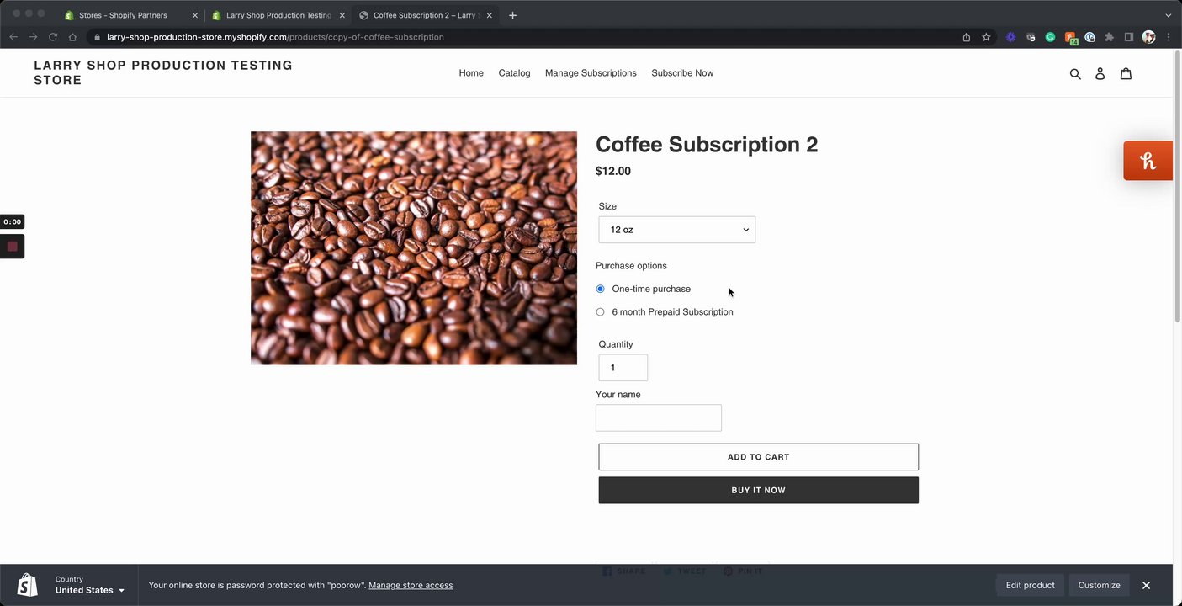1182x606 pixels.
Task: Open the shopping cart bag icon
Action: coord(1126,73)
